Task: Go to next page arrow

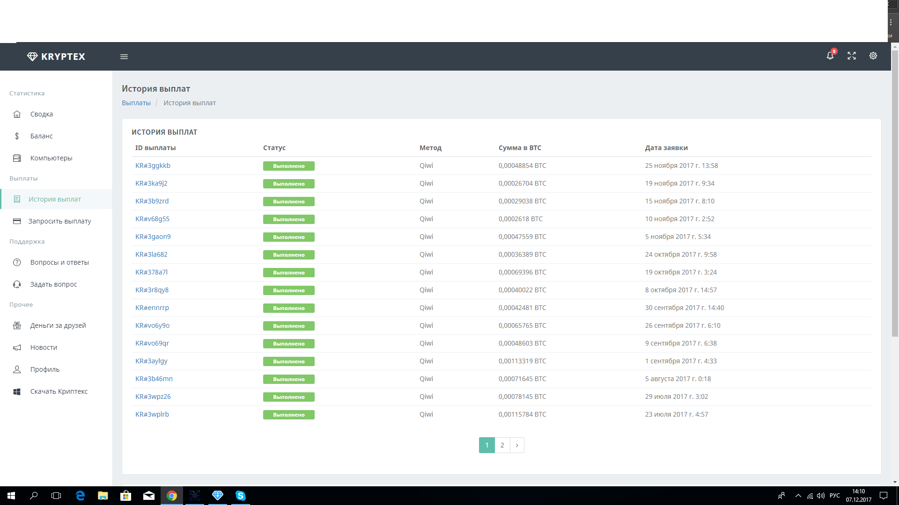Action: [x=517, y=445]
